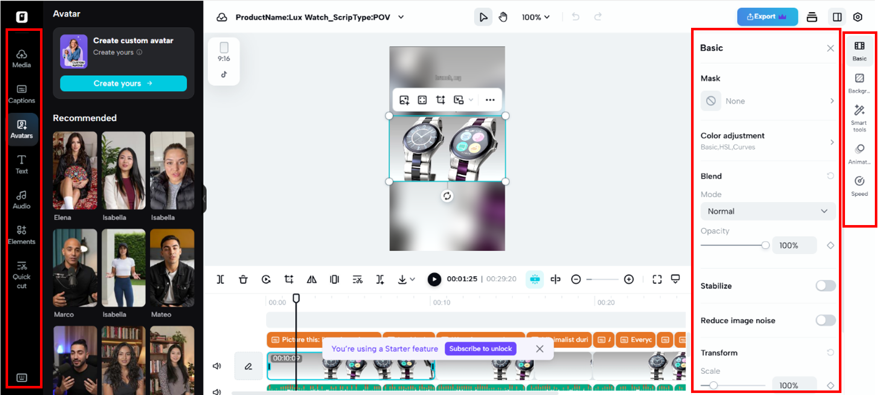
Task: Mute the video track using the speaker icon
Action: point(217,366)
